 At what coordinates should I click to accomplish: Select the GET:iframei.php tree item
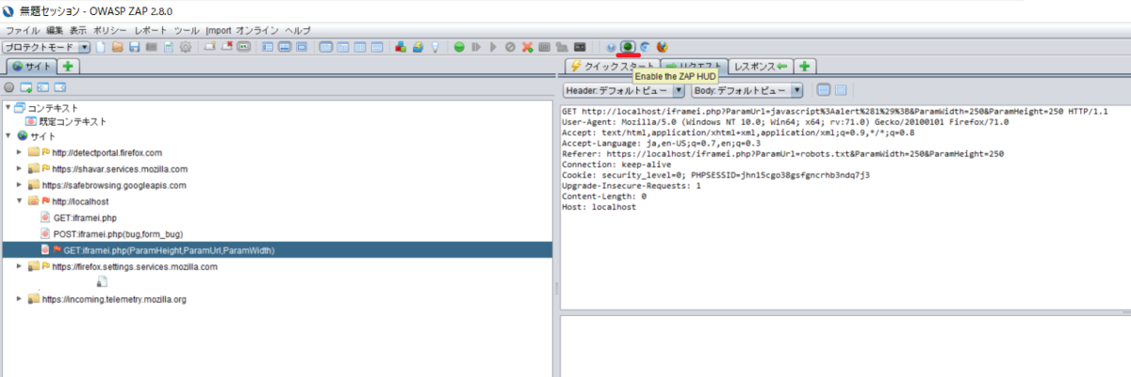coord(79,217)
